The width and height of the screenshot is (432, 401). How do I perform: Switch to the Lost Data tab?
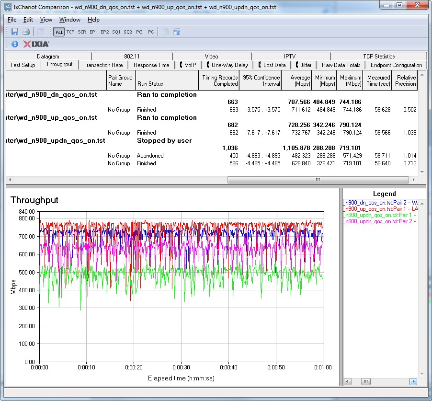[272, 65]
